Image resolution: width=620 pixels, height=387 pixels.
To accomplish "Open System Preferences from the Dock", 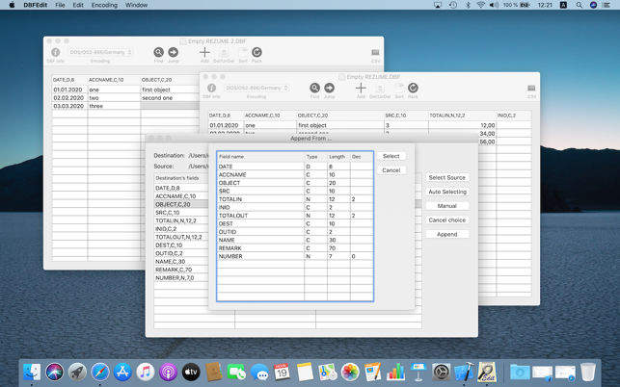I will [442, 372].
